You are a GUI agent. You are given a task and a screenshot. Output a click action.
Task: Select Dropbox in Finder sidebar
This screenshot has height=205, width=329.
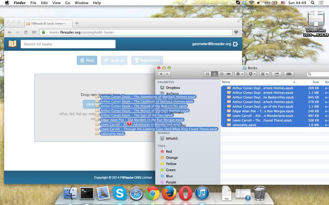click(x=173, y=88)
